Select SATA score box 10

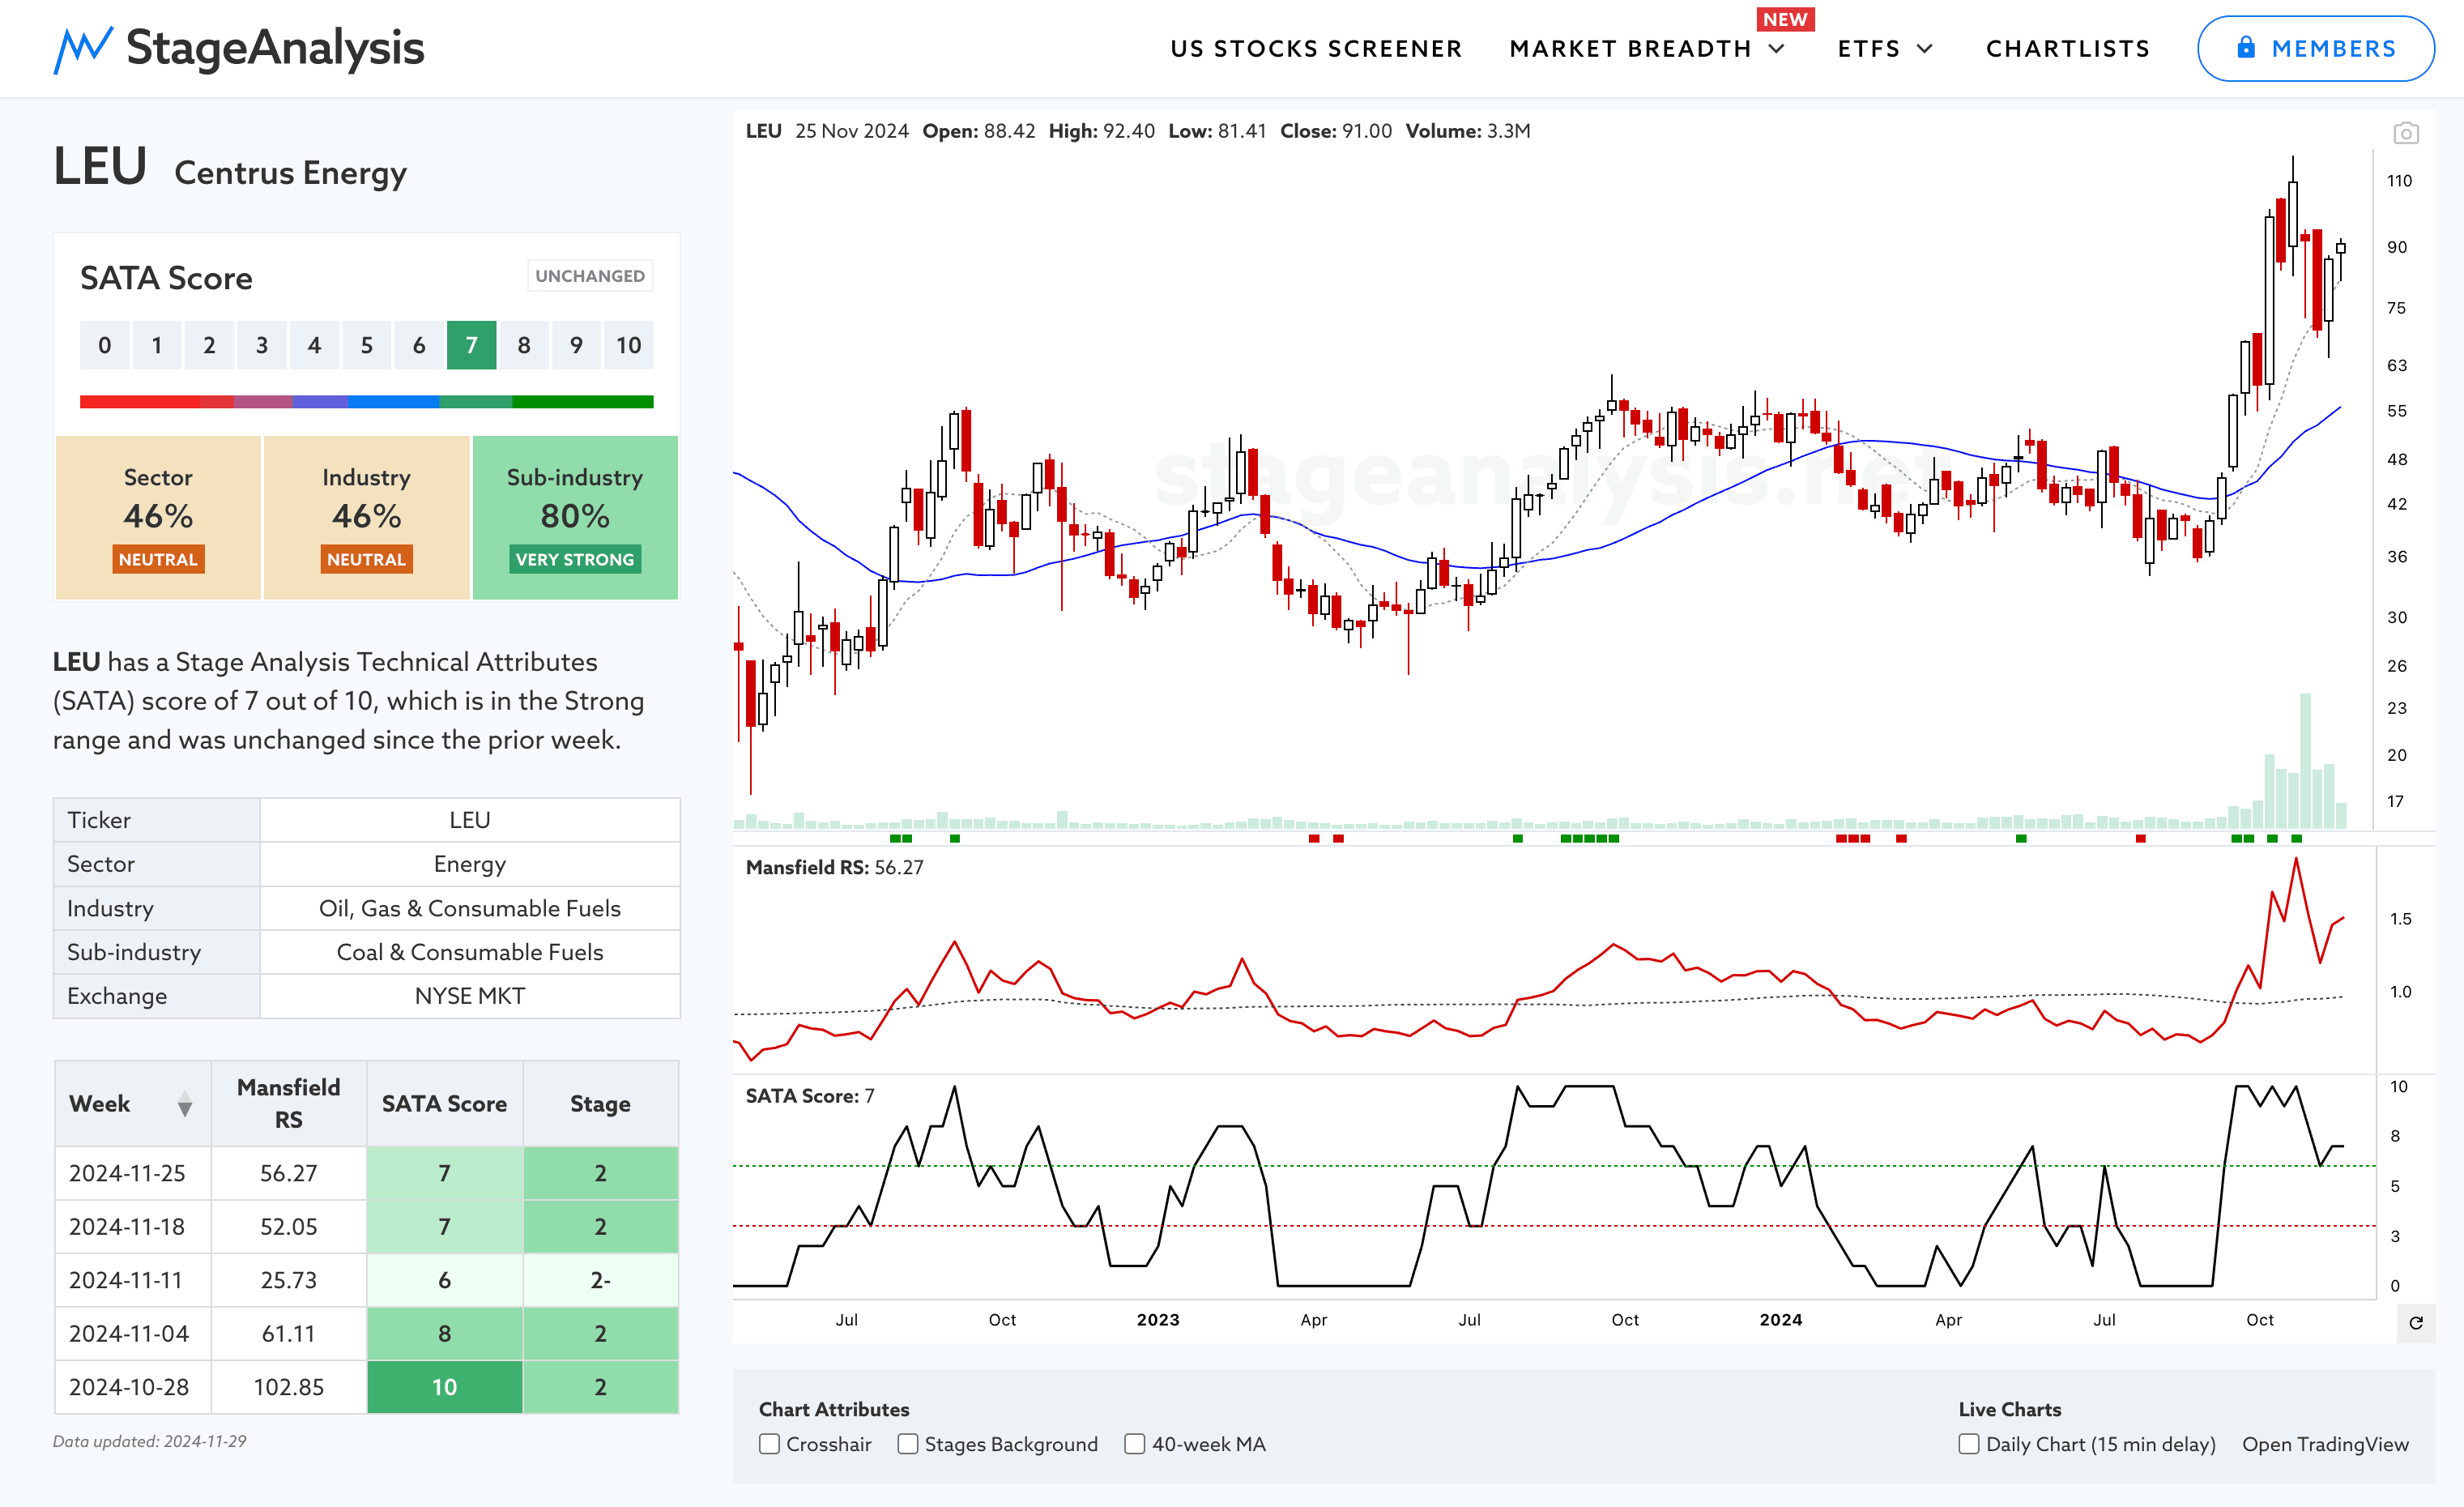point(628,345)
